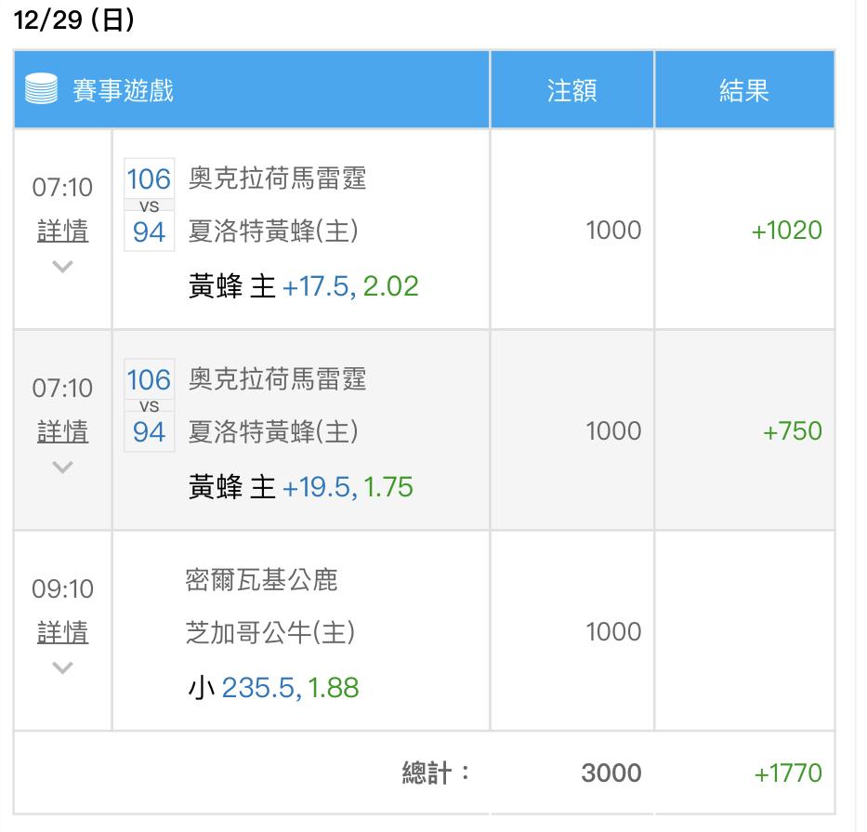Click the 賽事遊戲 header label

pos(124,90)
